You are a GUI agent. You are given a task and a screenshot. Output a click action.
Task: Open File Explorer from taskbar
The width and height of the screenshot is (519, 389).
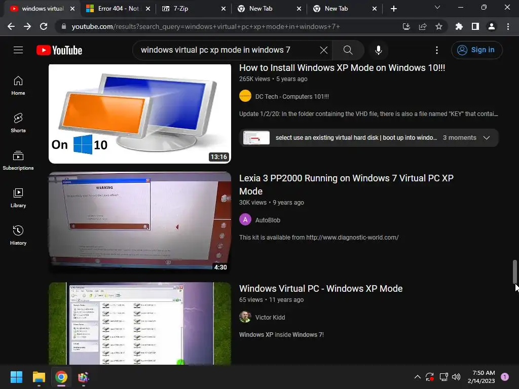(39, 377)
